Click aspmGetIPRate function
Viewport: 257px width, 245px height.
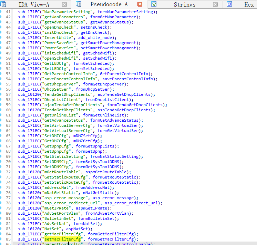click(x=91, y=208)
